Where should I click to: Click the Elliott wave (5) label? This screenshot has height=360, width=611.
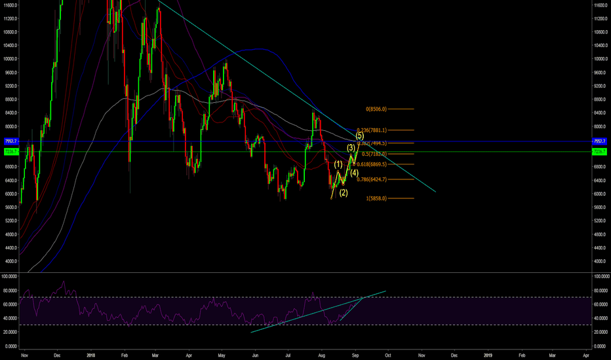tap(360, 136)
